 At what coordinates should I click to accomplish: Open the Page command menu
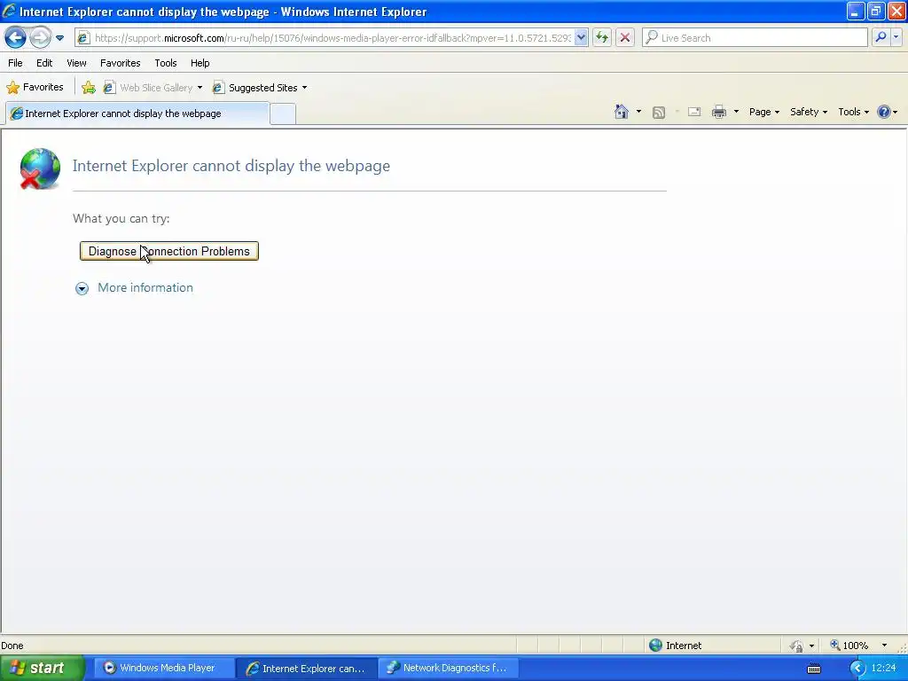(x=763, y=112)
